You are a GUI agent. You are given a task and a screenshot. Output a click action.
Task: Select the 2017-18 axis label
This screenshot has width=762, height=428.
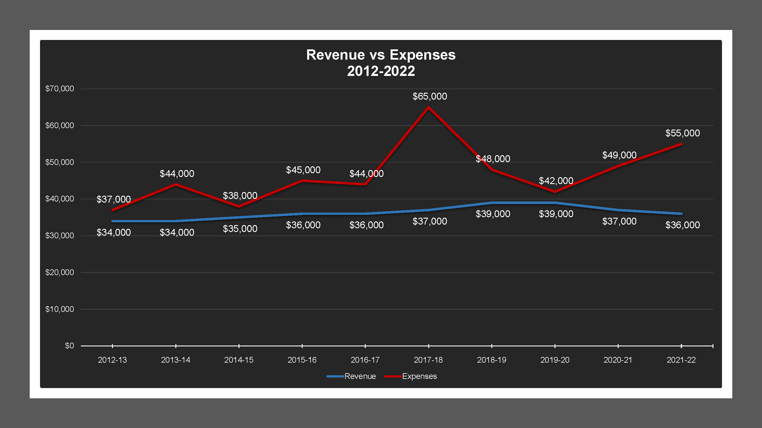coord(428,360)
